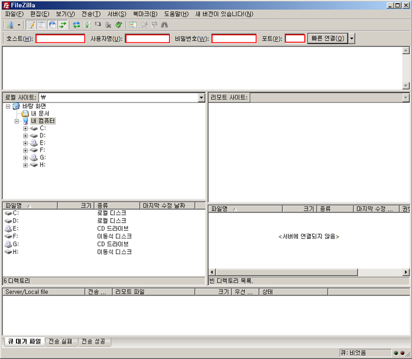Open the 새 버전이 있습니다!(N) menu
Image resolution: width=412 pixels, height=359 pixels.
coord(224,14)
